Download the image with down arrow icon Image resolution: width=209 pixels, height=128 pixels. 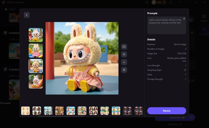click(x=124, y=62)
